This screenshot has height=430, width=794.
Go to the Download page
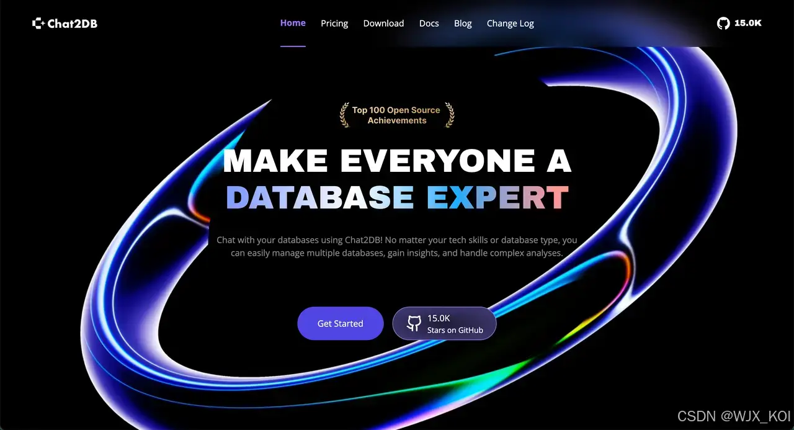(x=383, y=24)
